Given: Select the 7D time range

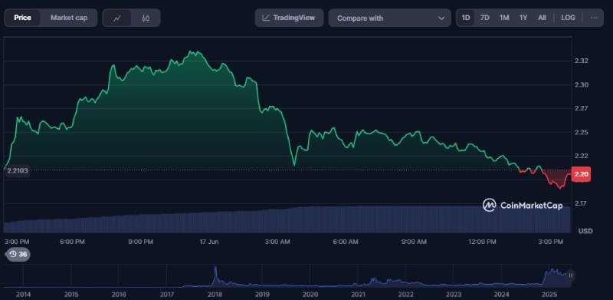Looking at the screenshot, I should (484, 18).
